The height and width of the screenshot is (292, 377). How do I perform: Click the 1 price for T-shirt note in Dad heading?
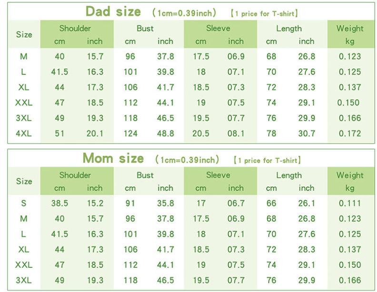tap(264, 13)
